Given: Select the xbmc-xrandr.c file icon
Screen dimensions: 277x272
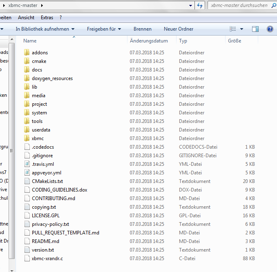Looking at the screenshot, I should 27,259.
